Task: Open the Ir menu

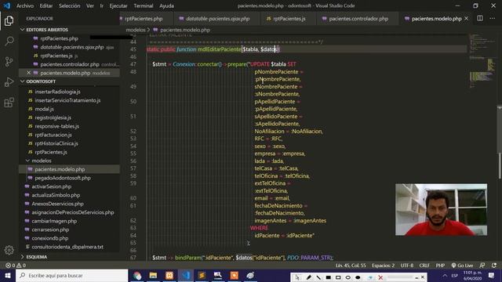Action: click(x=101, y=5)
